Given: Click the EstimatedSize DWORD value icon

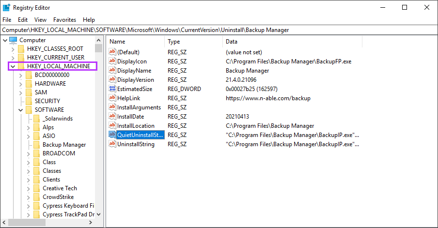Looking at the screenshot, I should [x=112, y=89].
